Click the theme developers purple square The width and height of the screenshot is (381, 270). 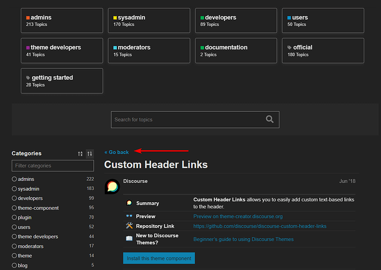point(28,48)
